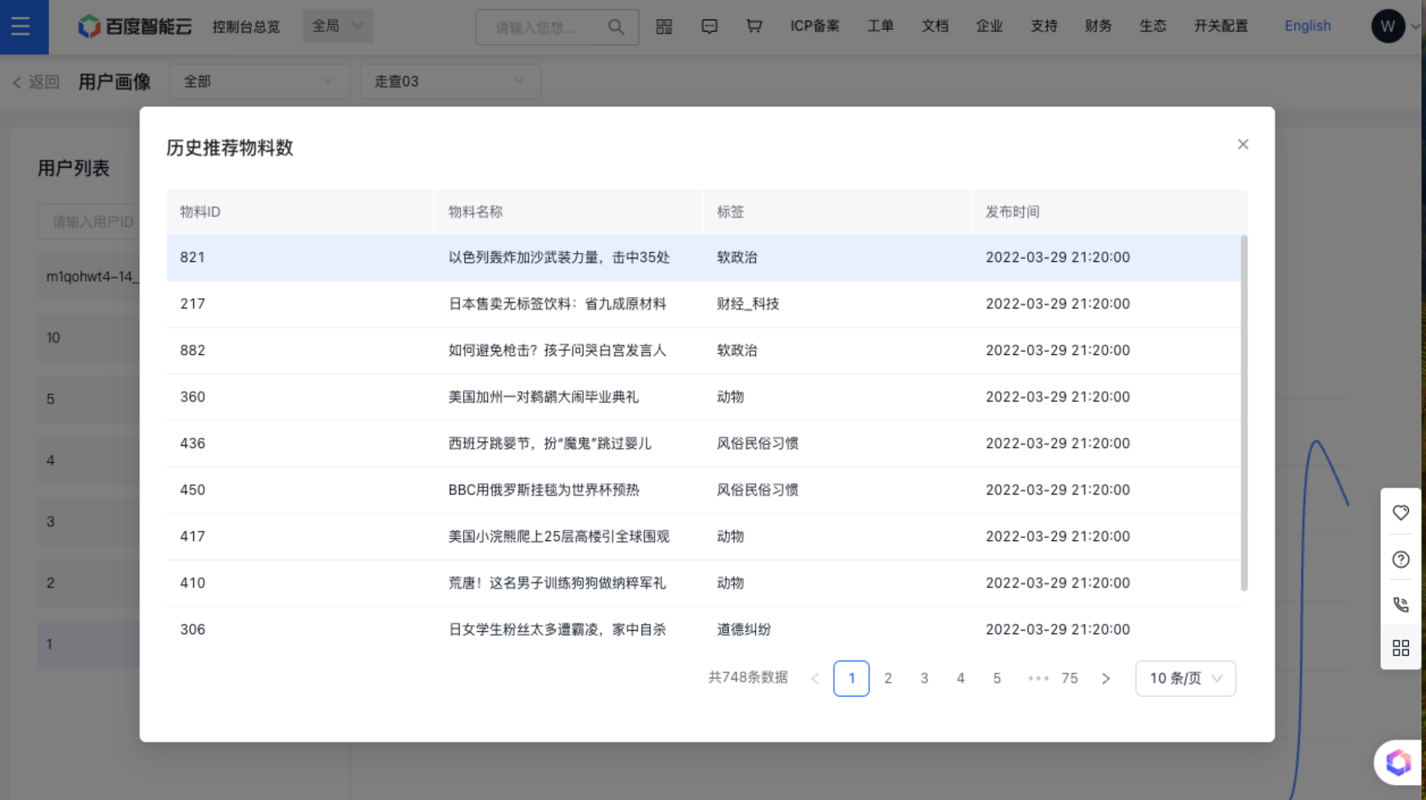Screen dimensions: 1426x800
Task: Click the heart favorites icon
Action: [1400, 513]
